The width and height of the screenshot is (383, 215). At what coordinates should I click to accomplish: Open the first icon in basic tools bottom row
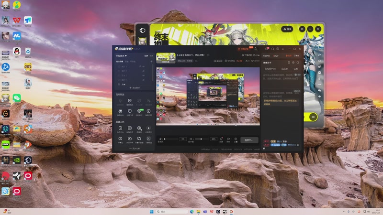120,139
